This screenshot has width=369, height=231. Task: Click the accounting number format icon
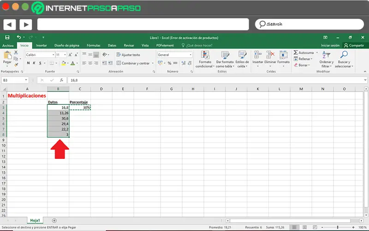pyautogui.click(x=160, y=63)
